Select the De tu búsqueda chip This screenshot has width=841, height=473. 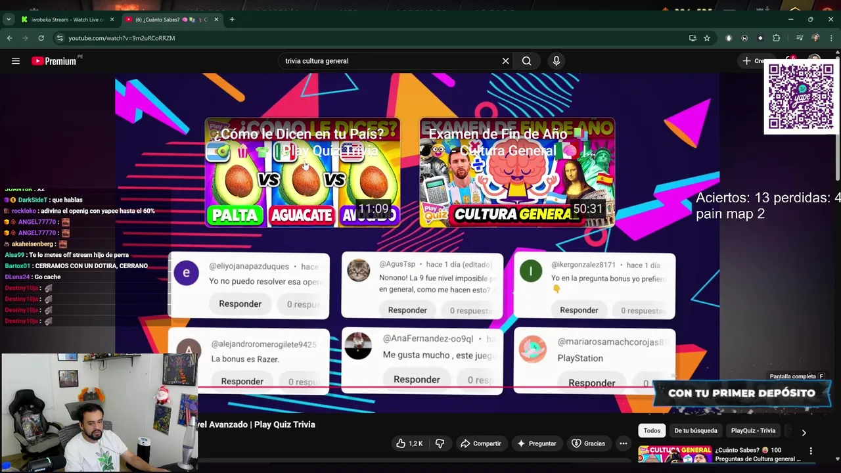click(696, 431)
